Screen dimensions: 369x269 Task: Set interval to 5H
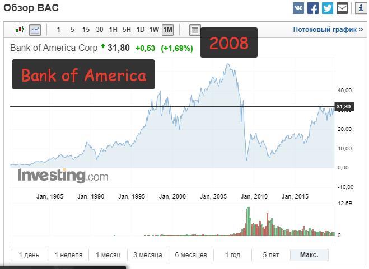127,29
